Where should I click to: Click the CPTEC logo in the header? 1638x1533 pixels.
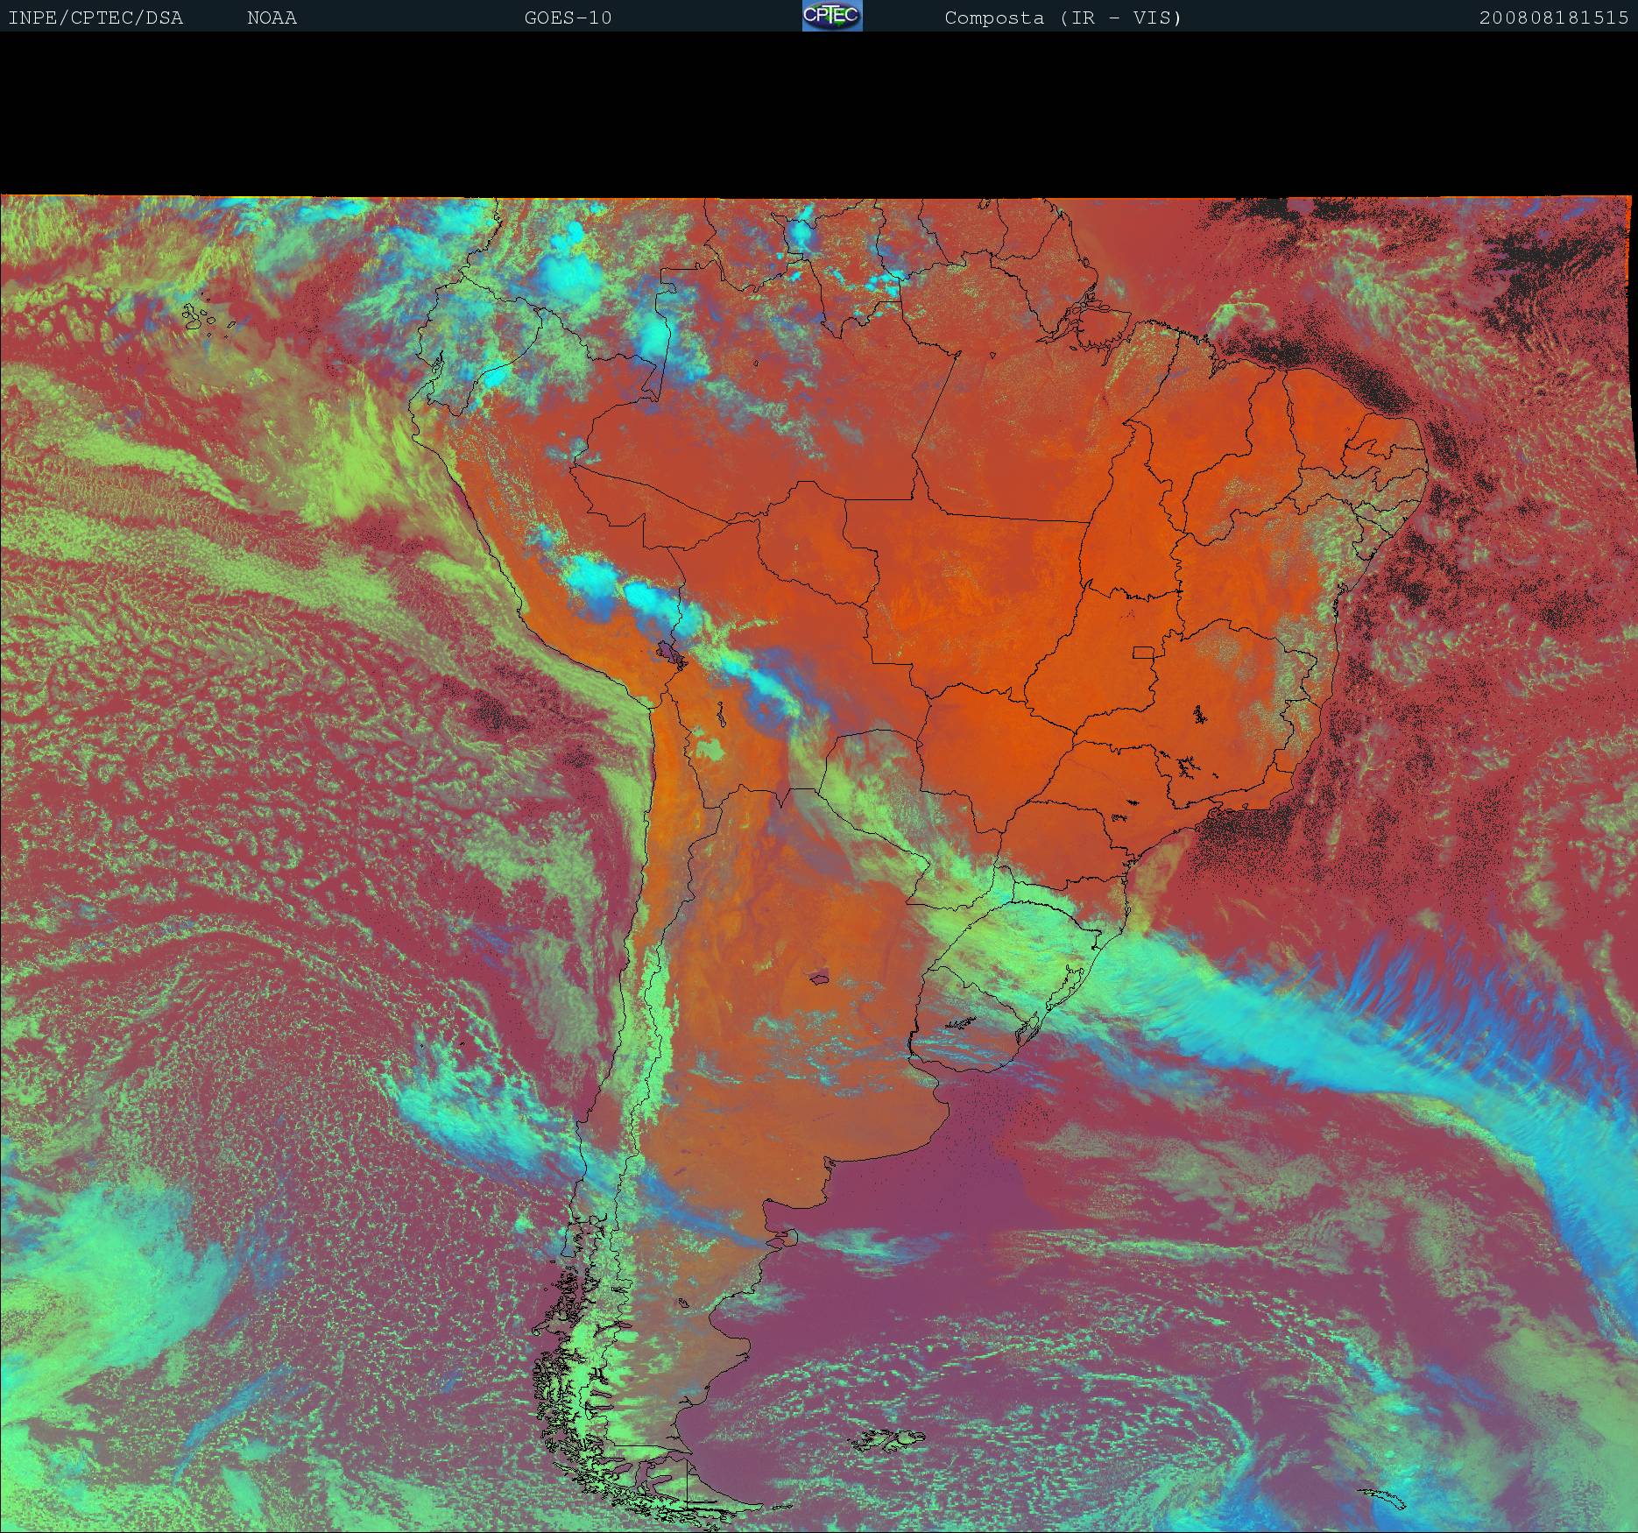(831, 17)
